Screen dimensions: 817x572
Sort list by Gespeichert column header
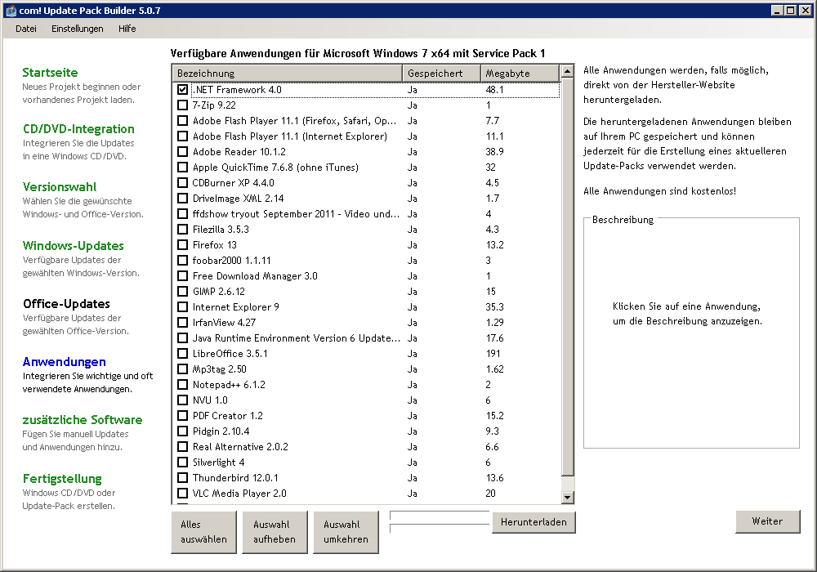coord(441,74)
